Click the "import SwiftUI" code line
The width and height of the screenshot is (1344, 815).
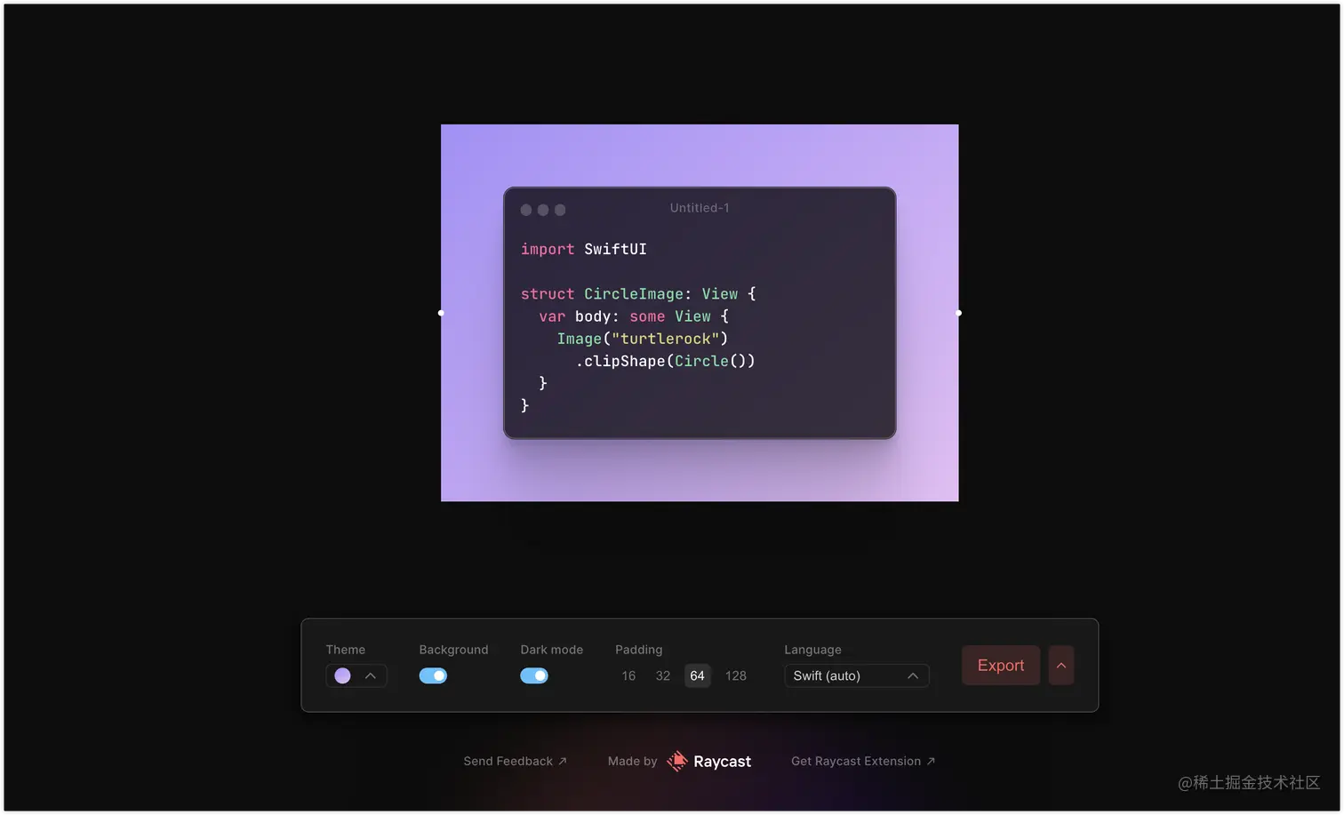[584, 249]
